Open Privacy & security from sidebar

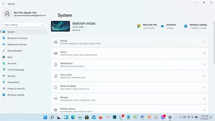tap(16, 88)
